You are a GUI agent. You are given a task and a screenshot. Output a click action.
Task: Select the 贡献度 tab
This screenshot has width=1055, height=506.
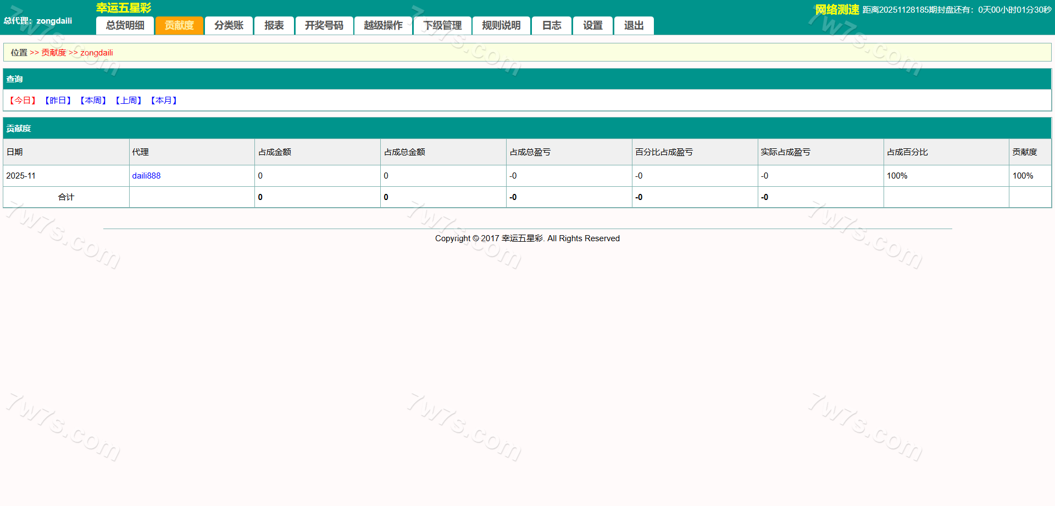[x=179, y=26]
